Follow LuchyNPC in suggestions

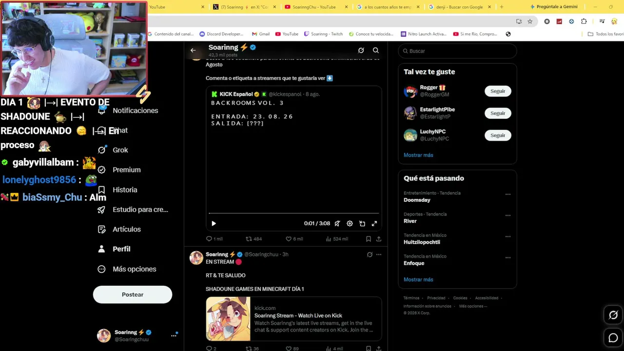tap(498, 135)
